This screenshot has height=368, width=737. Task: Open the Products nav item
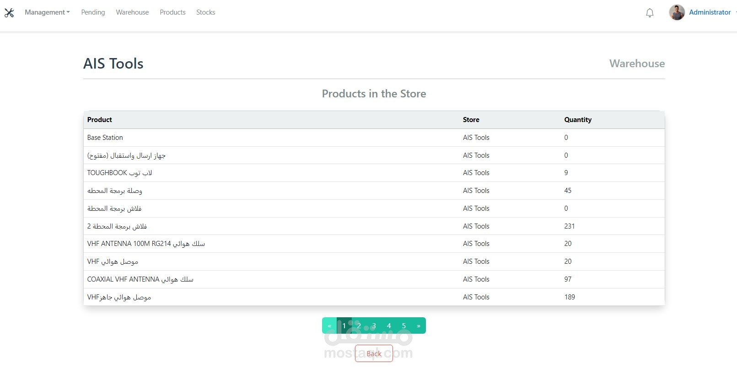coord(172,12)
